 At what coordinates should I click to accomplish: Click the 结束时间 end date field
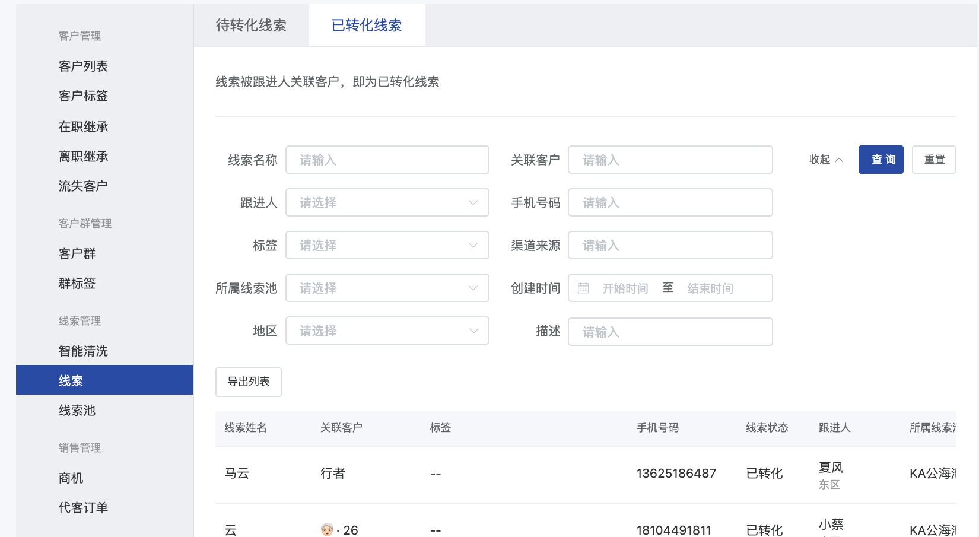(710, 288)
